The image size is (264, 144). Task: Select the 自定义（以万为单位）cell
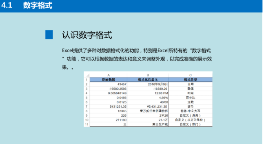(190, 120)
